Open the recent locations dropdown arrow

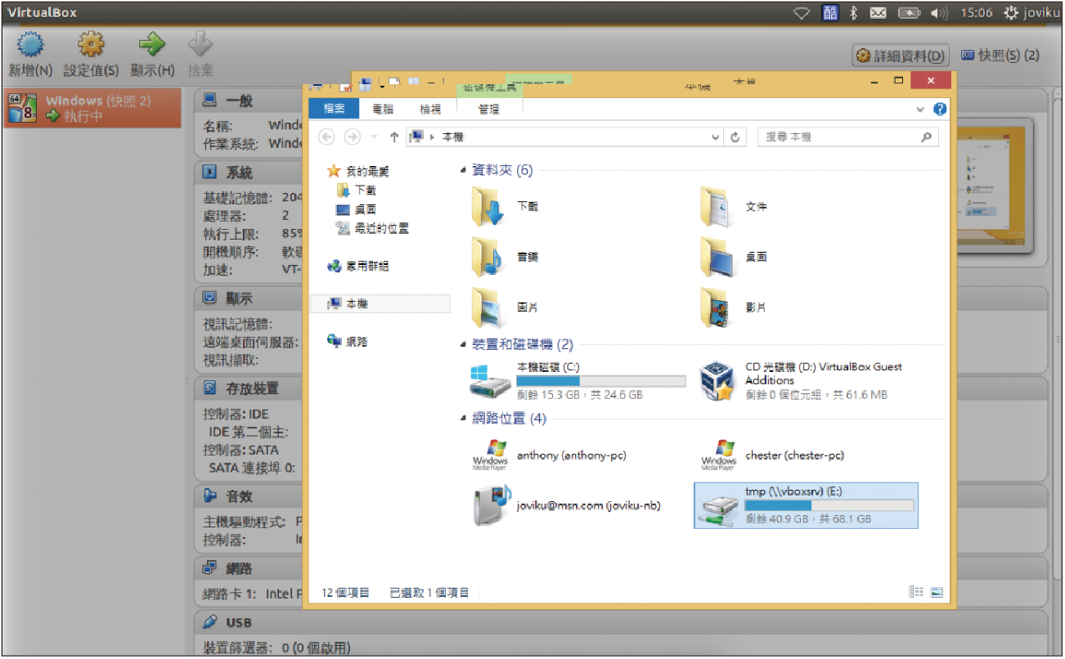coord(374,137)
